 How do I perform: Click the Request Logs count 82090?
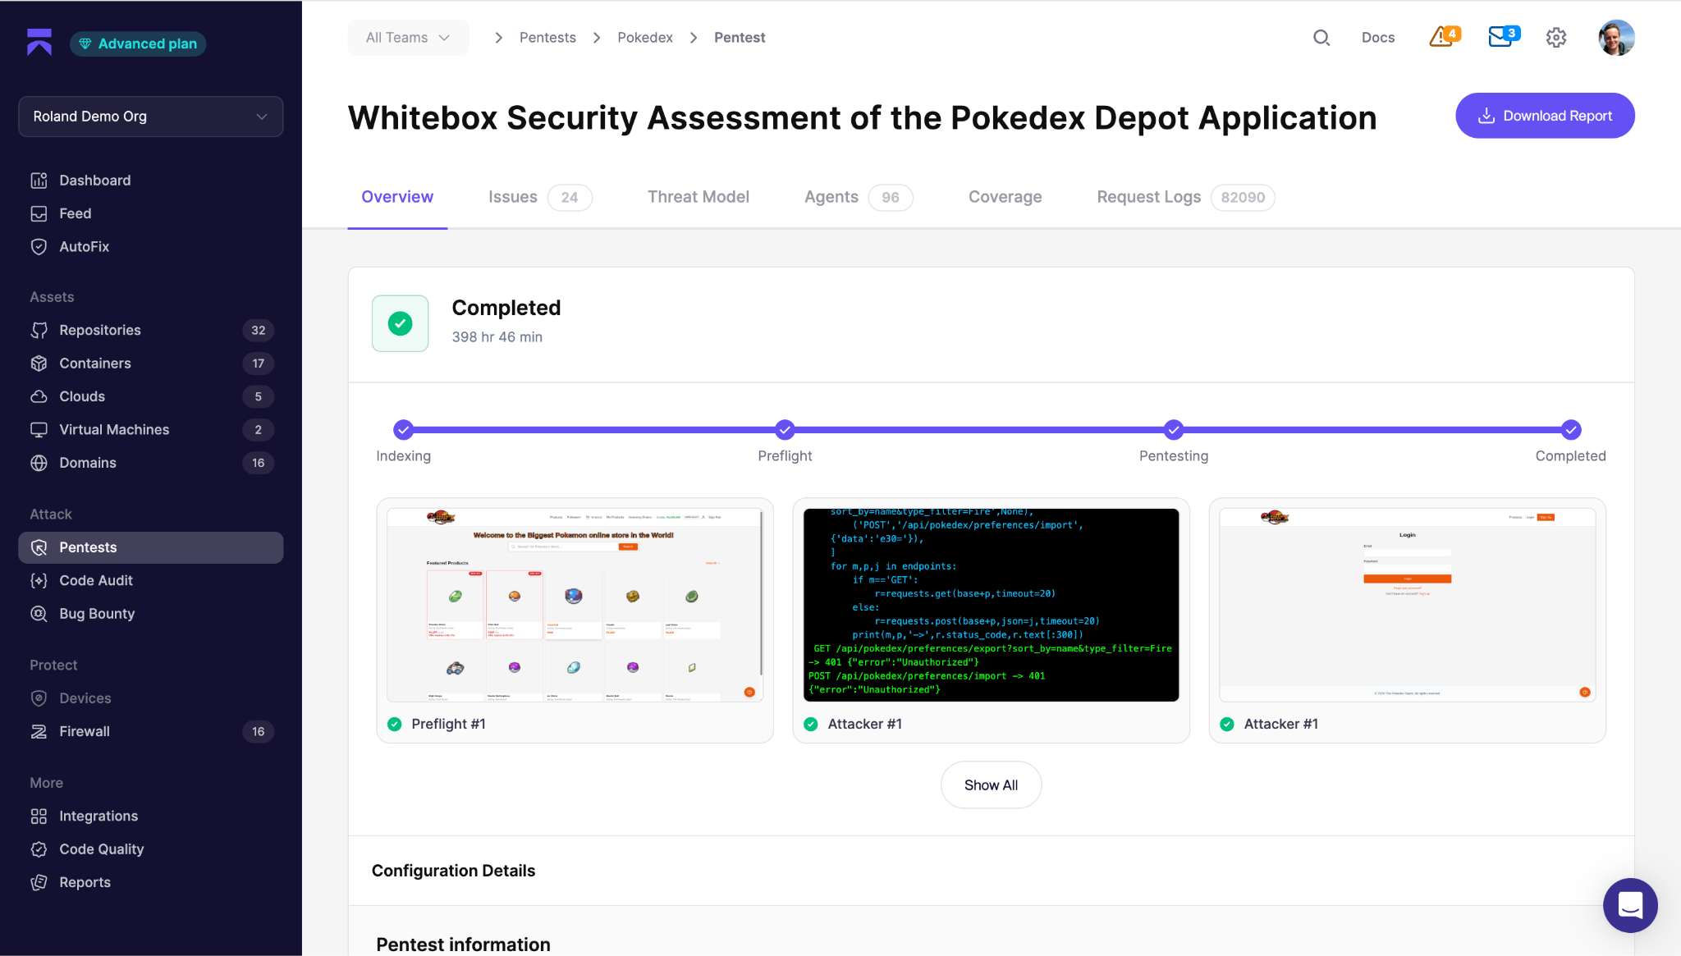(x=1243, y=198)
